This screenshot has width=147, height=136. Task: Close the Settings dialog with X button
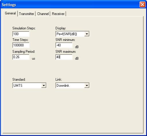(142, 4)
